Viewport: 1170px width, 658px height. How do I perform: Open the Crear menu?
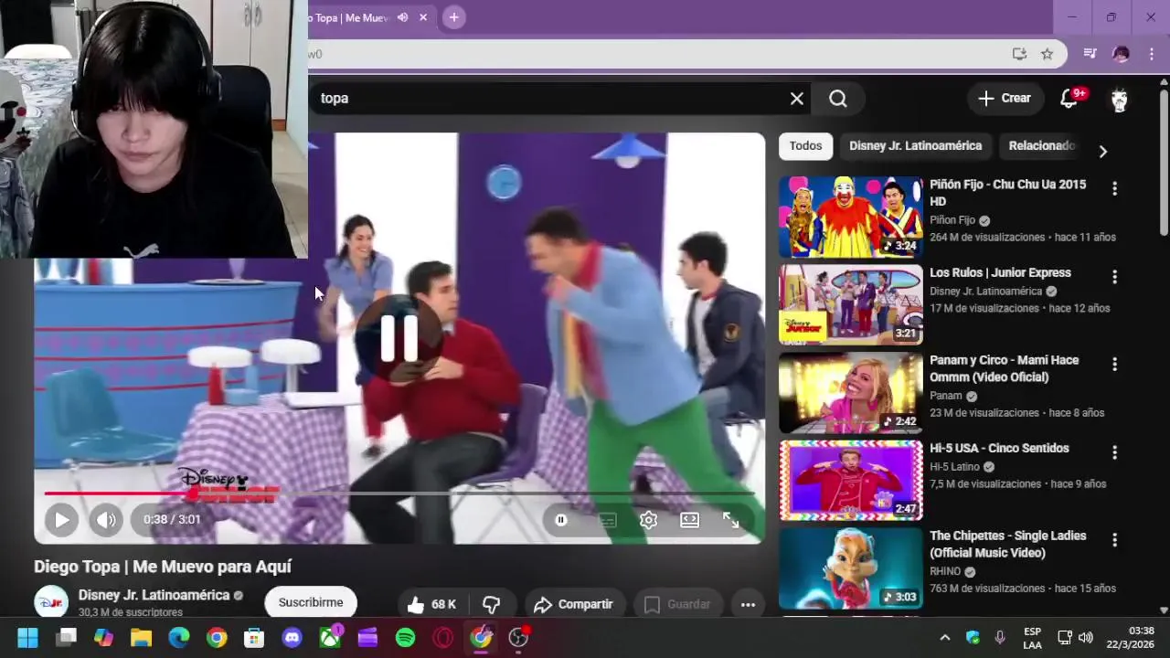[x=1005, y=99]
